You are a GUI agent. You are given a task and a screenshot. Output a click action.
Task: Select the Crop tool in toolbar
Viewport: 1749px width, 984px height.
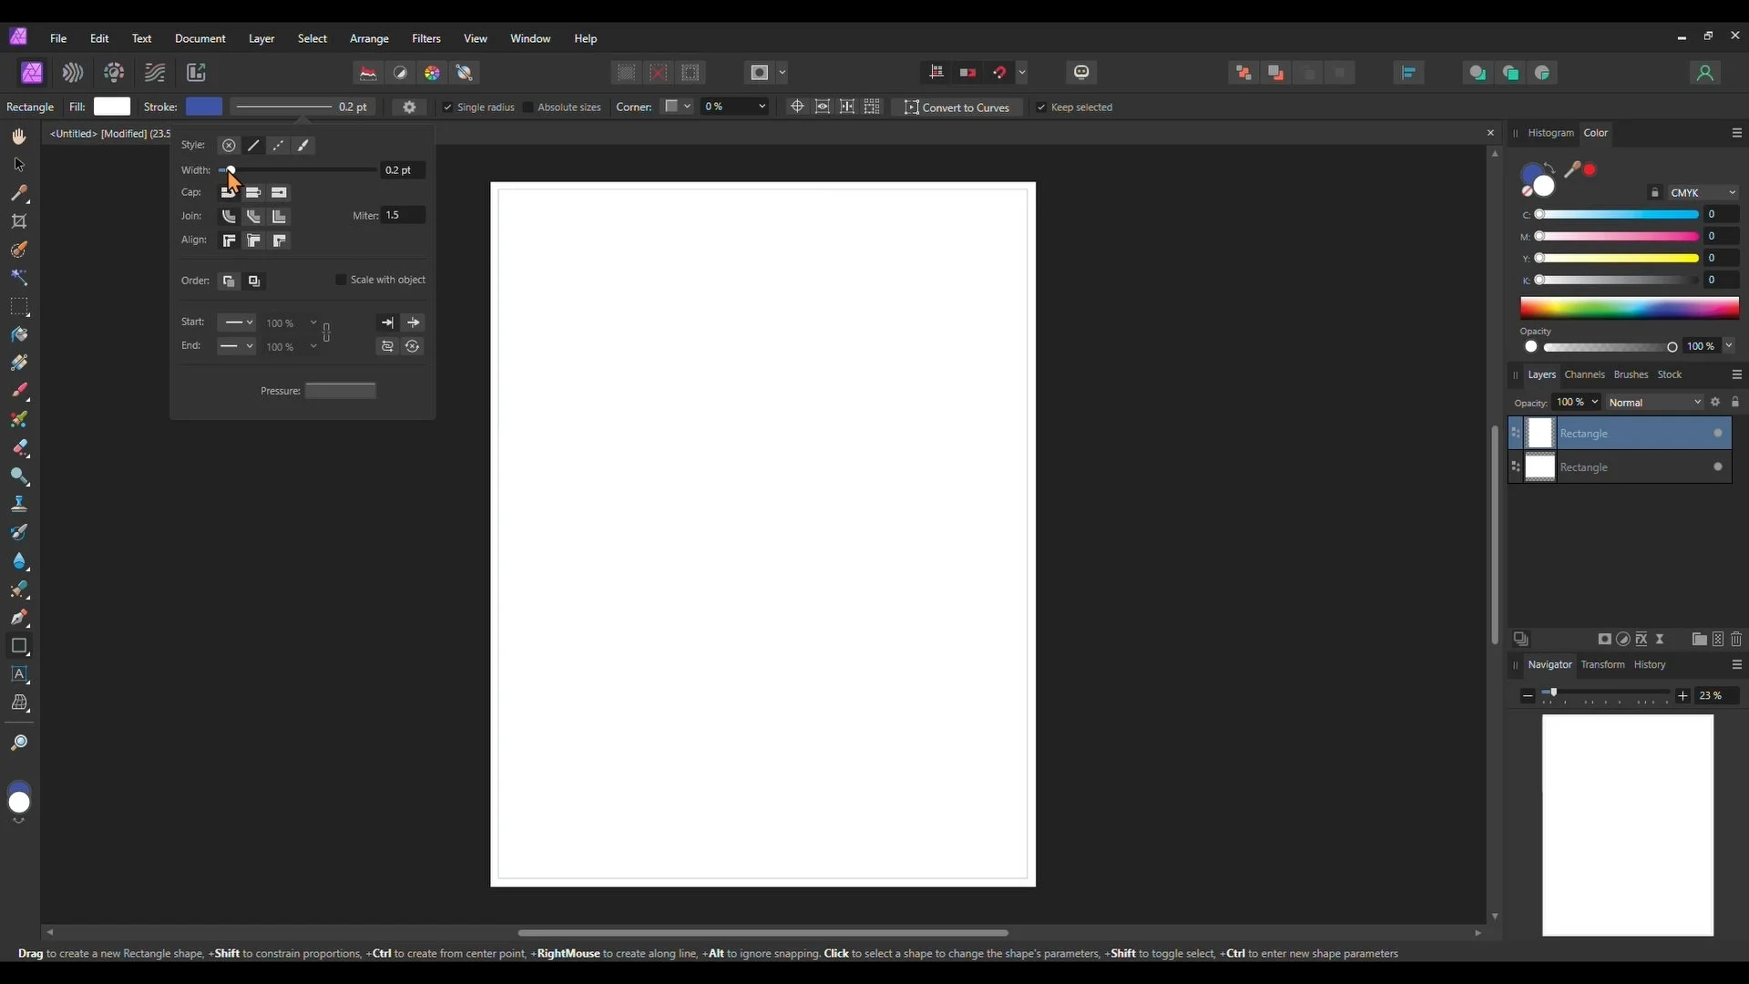point(19,221)
